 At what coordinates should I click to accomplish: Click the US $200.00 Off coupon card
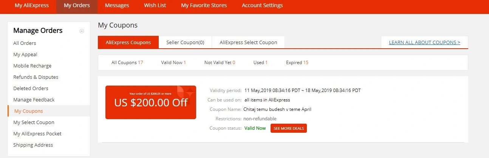tap(151, 102)
